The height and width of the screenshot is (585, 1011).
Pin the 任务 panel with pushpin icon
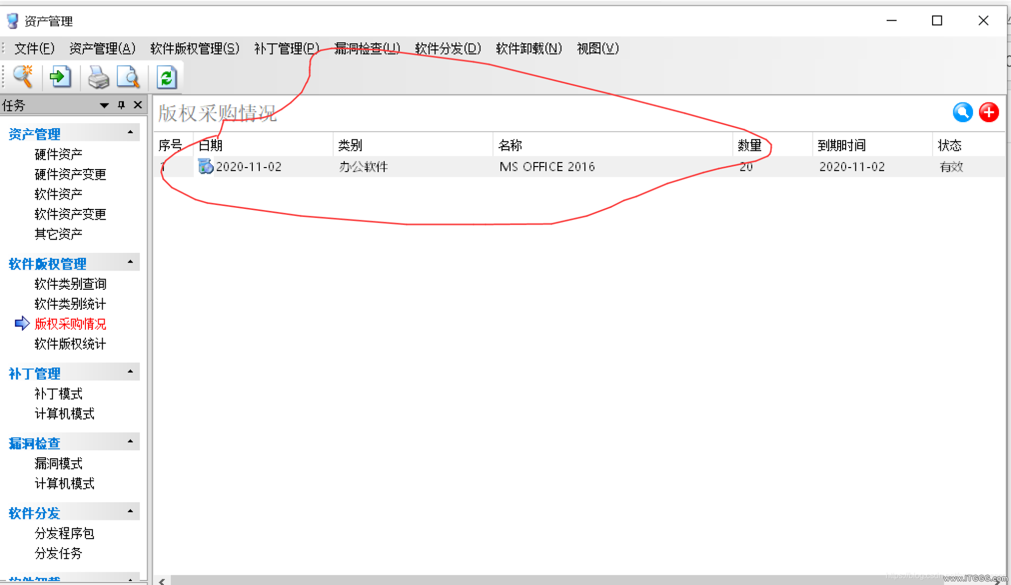pyautogui.click(x=121, y=104)
